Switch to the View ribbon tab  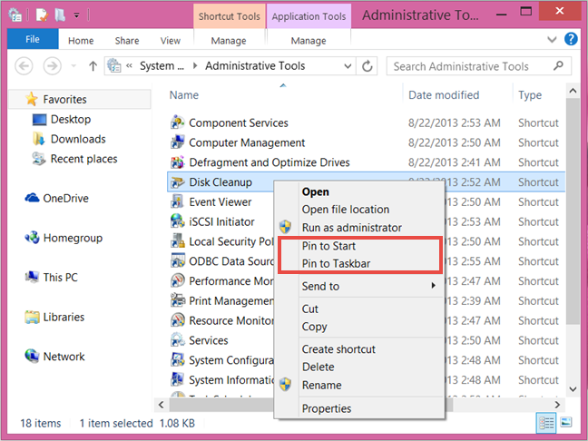[171, 41]
